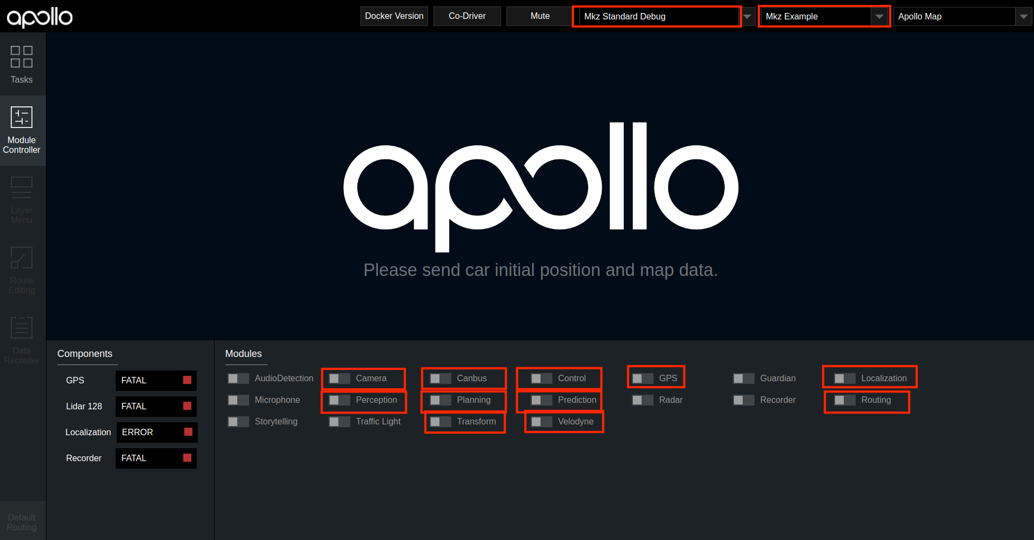Click Localization component red status indicator
This screenshot has width=1034, height=540.
point(188,432)
